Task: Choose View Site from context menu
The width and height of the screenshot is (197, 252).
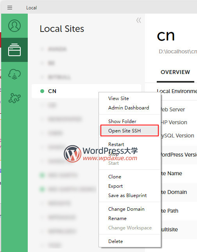Action: pyautogui.click(x=118, y=99)
